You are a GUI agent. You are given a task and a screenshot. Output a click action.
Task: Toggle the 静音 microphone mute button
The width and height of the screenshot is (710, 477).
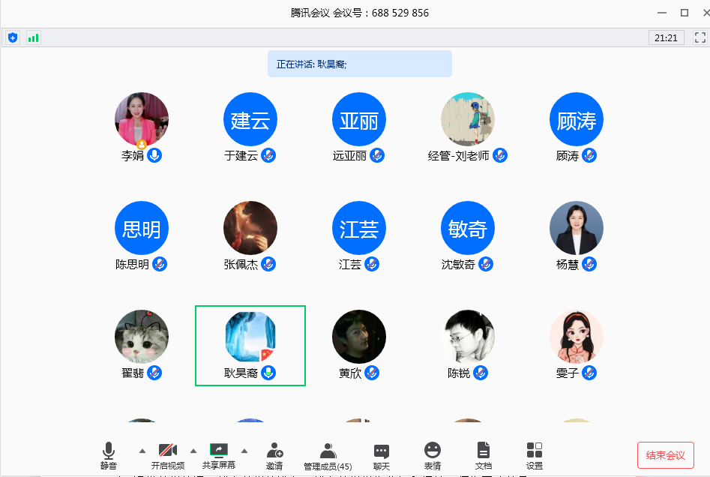(109, 454)
